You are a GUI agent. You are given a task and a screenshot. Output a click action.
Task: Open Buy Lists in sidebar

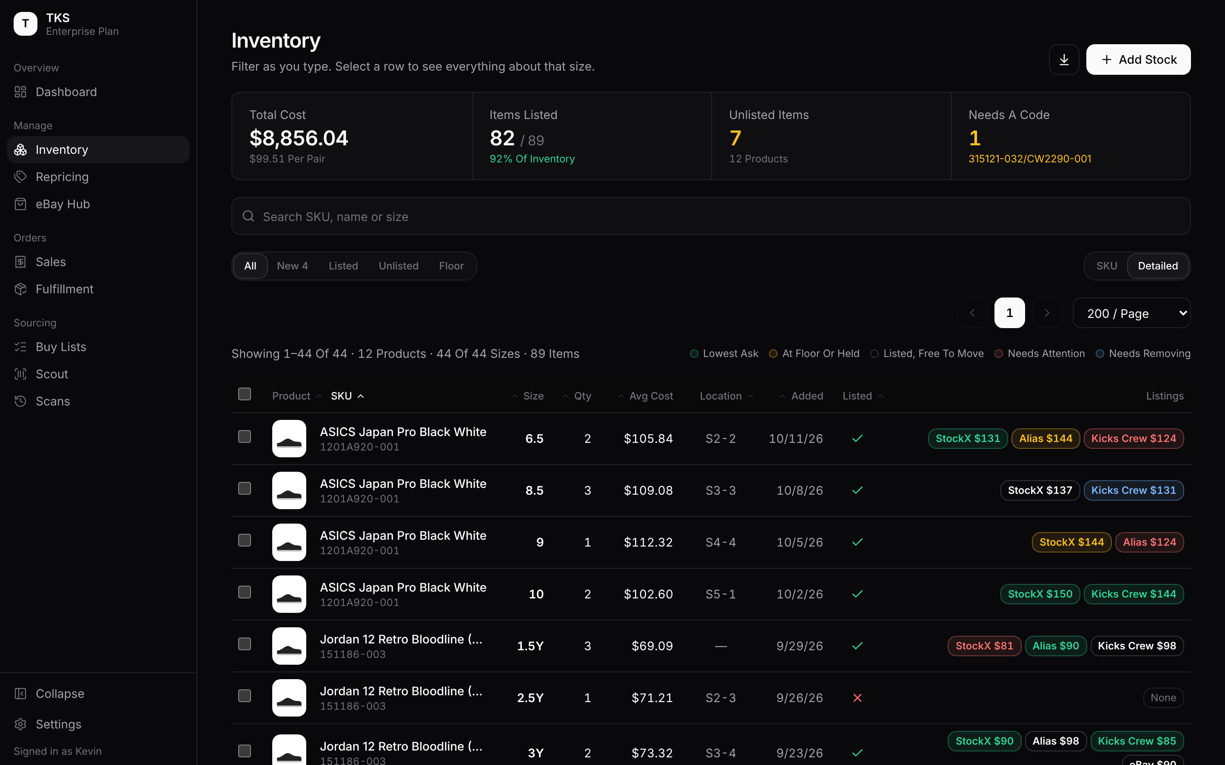[98, 347]
